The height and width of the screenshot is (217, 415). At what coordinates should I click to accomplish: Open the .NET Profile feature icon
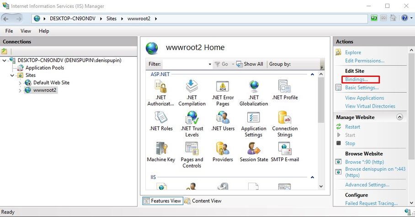(285, 90)
